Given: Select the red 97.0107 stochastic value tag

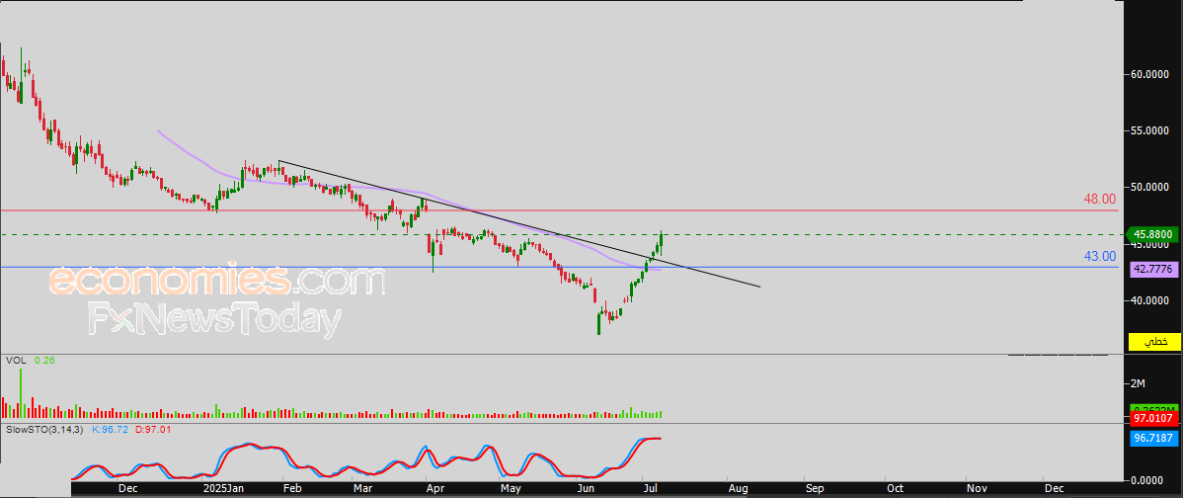Looking at the screenshot, I should pos(1153,418).
